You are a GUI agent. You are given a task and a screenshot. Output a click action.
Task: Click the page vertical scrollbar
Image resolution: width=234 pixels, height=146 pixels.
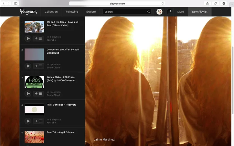pyautogui.click(x=233, y=80)
